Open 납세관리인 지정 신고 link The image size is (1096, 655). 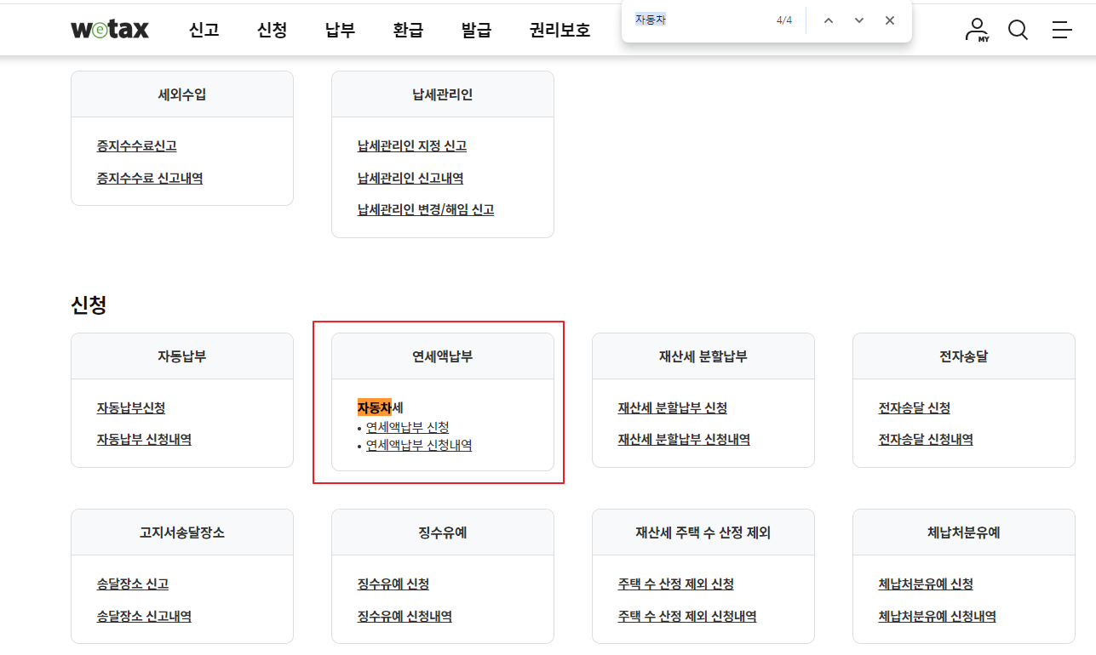coord(412,146)
